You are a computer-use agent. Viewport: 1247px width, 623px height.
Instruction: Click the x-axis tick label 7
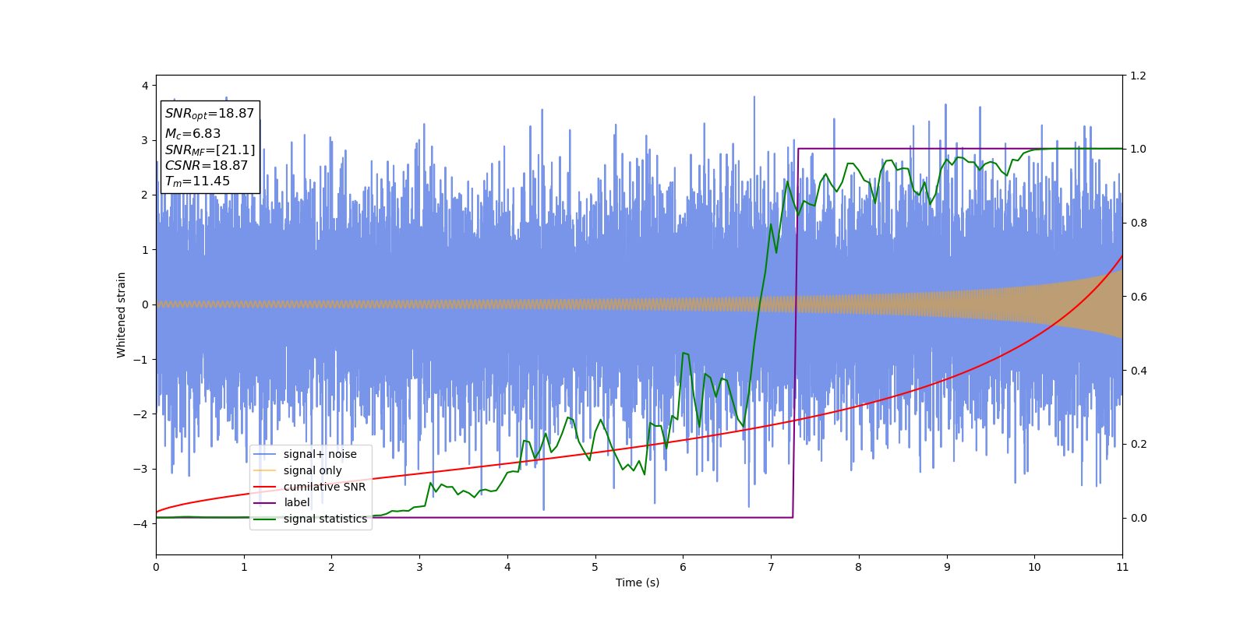(x=771, y=567)
